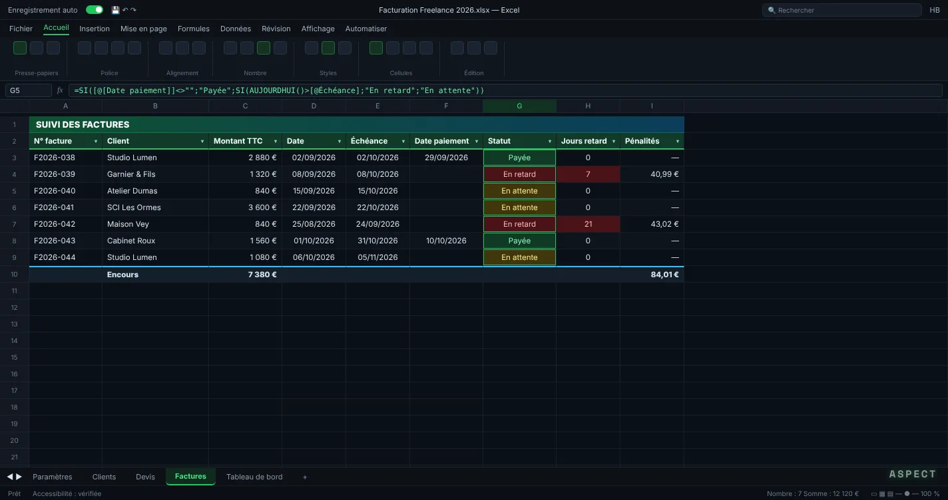Go to the previous sheet with left arrow
The height and width of the screenshot is (500, 948).
[10, 477]
